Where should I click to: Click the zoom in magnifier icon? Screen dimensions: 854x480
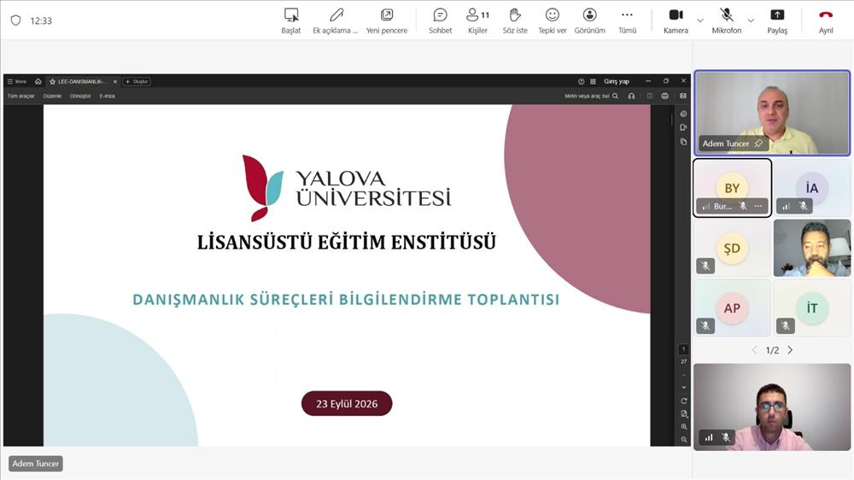coord(683,426)
